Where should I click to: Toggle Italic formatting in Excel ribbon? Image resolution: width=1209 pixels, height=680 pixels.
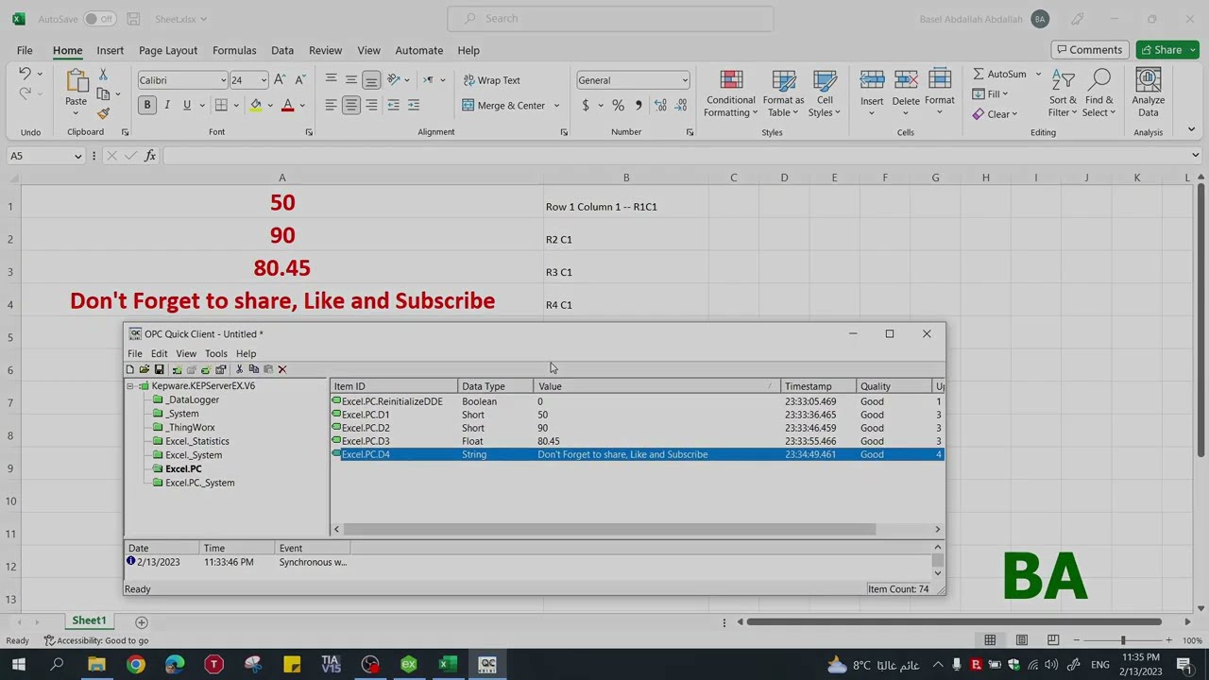(x=167, y=105)
